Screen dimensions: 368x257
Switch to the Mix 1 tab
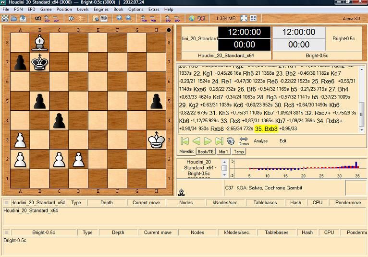[223, 152]
